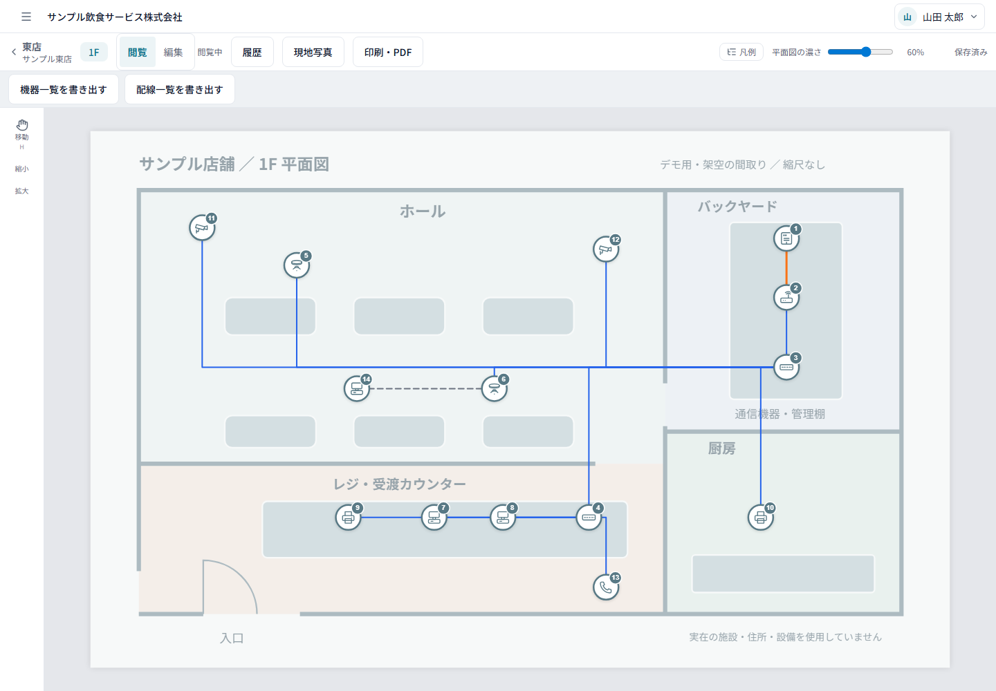
Task: Switch to 編集 mode
Action: (174, 52)
